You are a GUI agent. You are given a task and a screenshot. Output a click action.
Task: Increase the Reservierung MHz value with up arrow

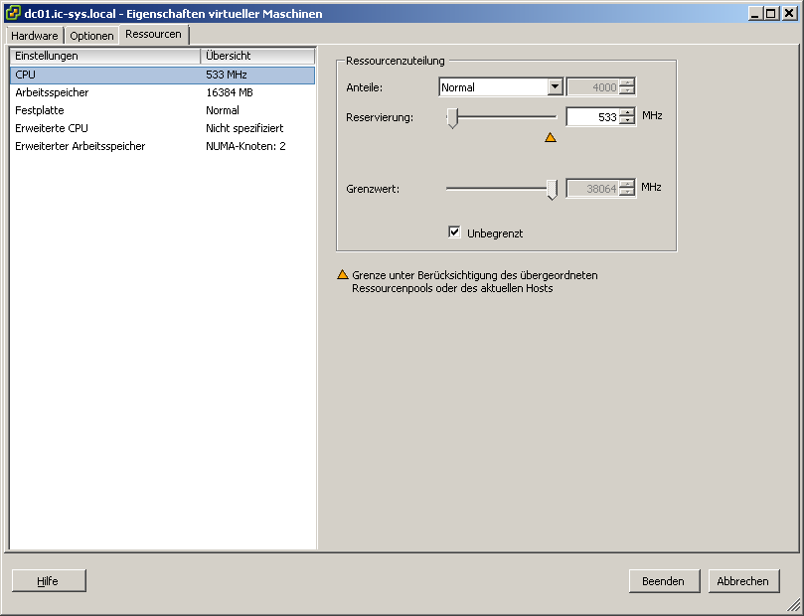pos(627,112)
